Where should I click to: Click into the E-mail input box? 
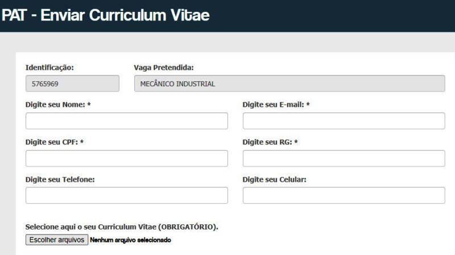[344, 121]
